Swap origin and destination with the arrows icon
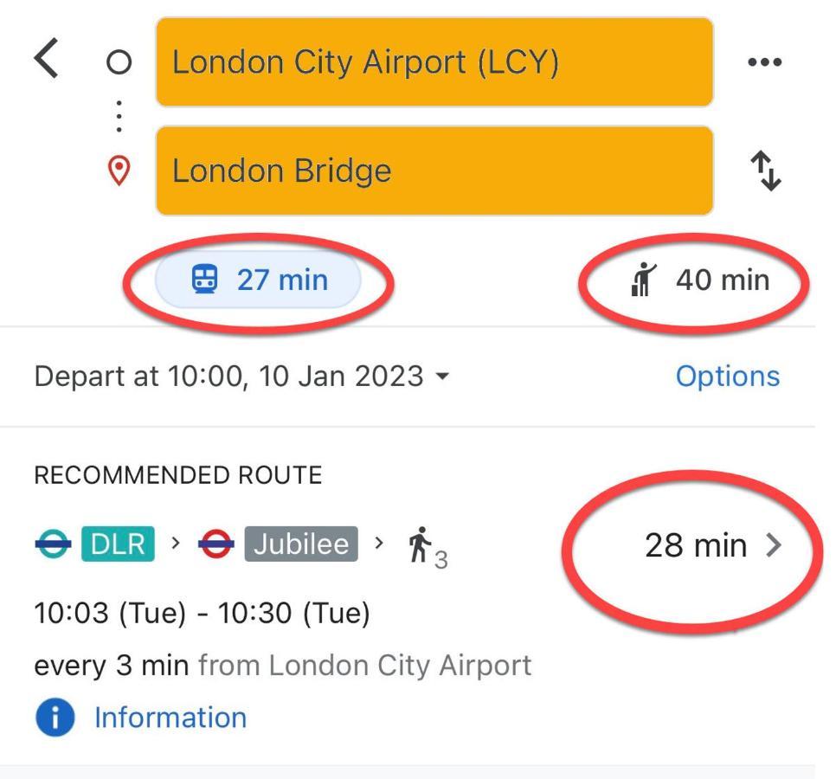 [766, 171]
